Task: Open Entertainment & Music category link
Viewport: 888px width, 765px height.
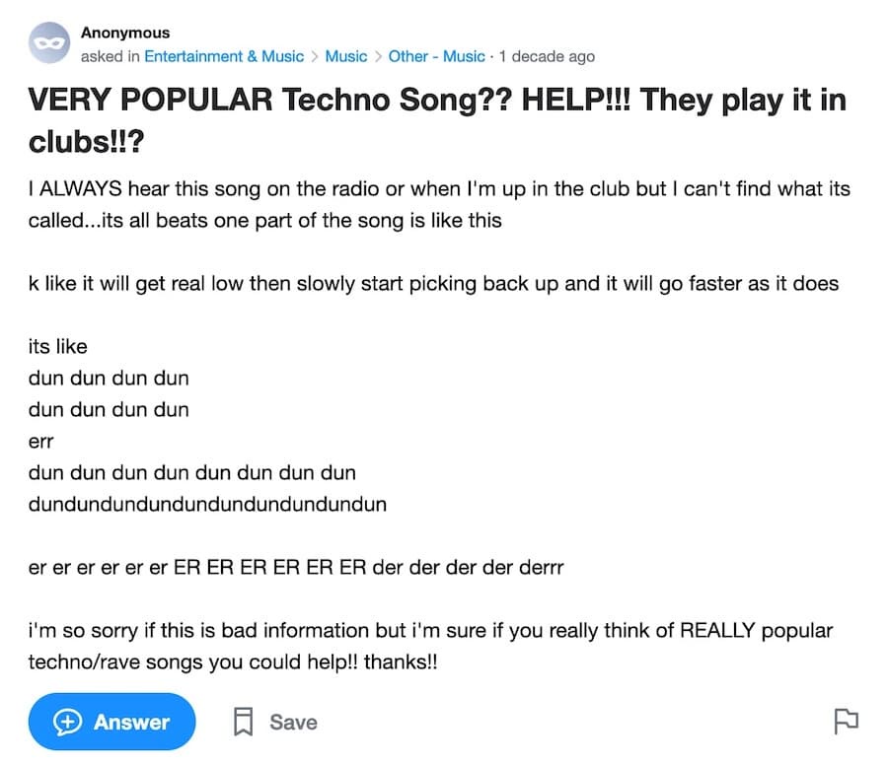Action: (x=224, y=56)
